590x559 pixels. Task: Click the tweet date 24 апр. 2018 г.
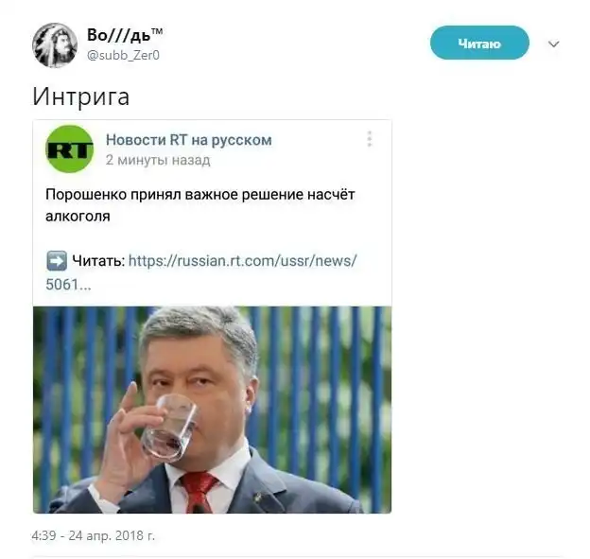coord(112,535)
